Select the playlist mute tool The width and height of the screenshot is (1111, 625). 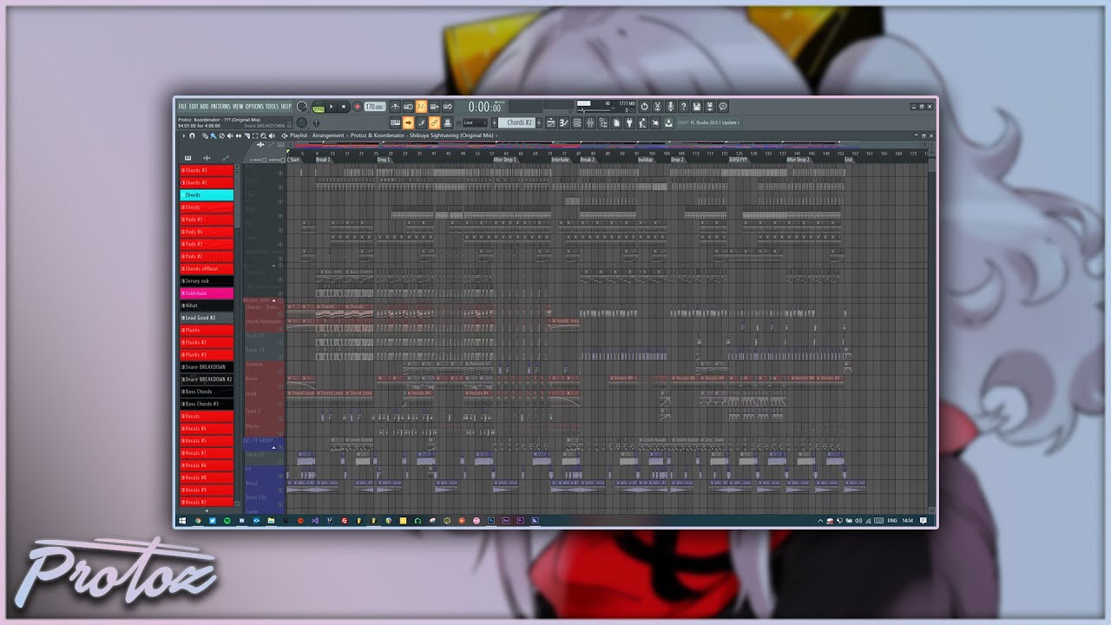click(x=230, y=135)
